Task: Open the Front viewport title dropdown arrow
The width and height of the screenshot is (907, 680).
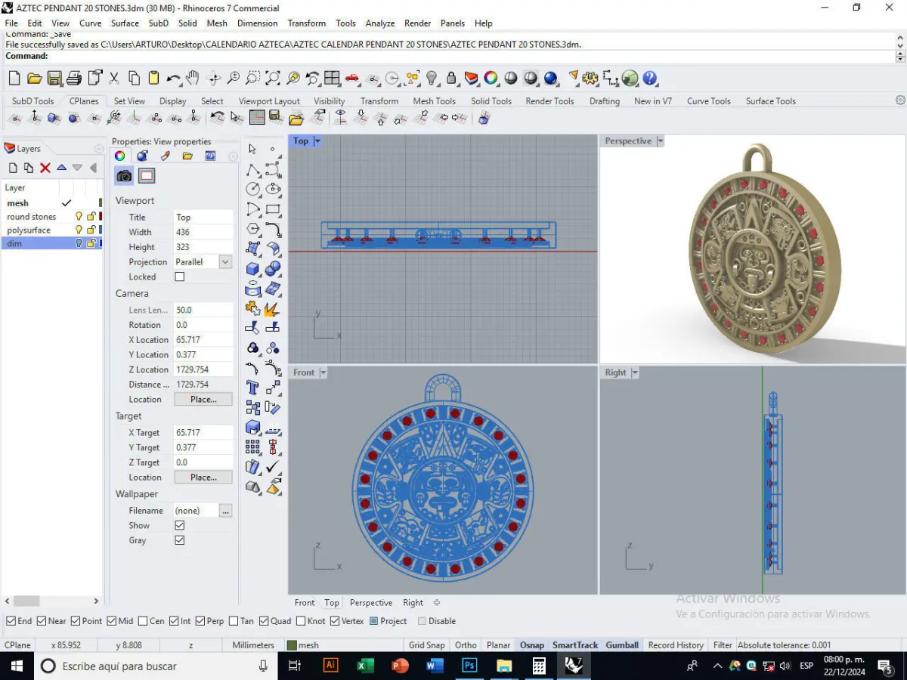Action: click(x=323, y=372)
